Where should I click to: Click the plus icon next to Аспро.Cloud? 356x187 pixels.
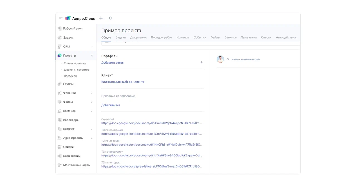[x=101, y=18]
